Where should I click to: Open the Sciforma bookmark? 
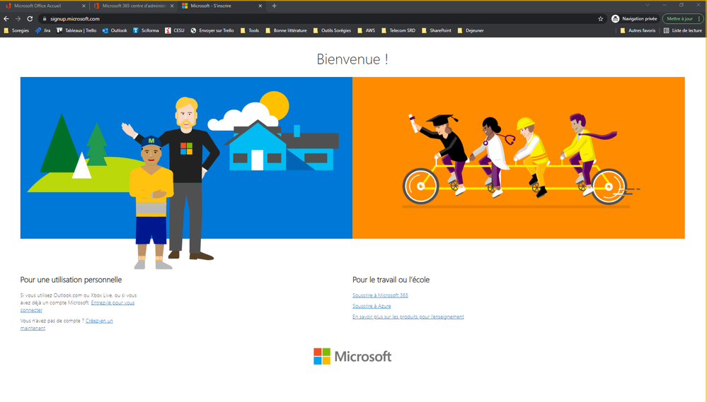(x=146, y=30)
